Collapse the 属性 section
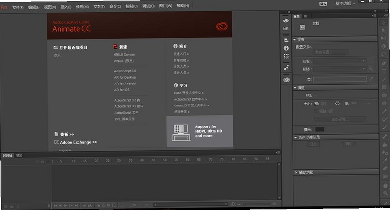Image resolution: width=390 pixels, height=210 pixels. 295,88
